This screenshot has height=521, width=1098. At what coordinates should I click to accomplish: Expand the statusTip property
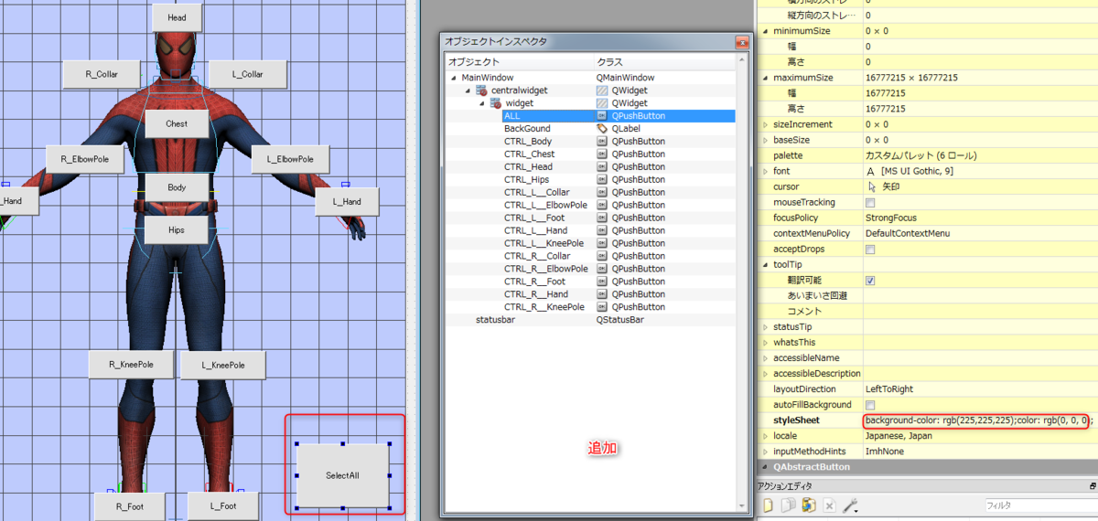(x=766, y=326)
